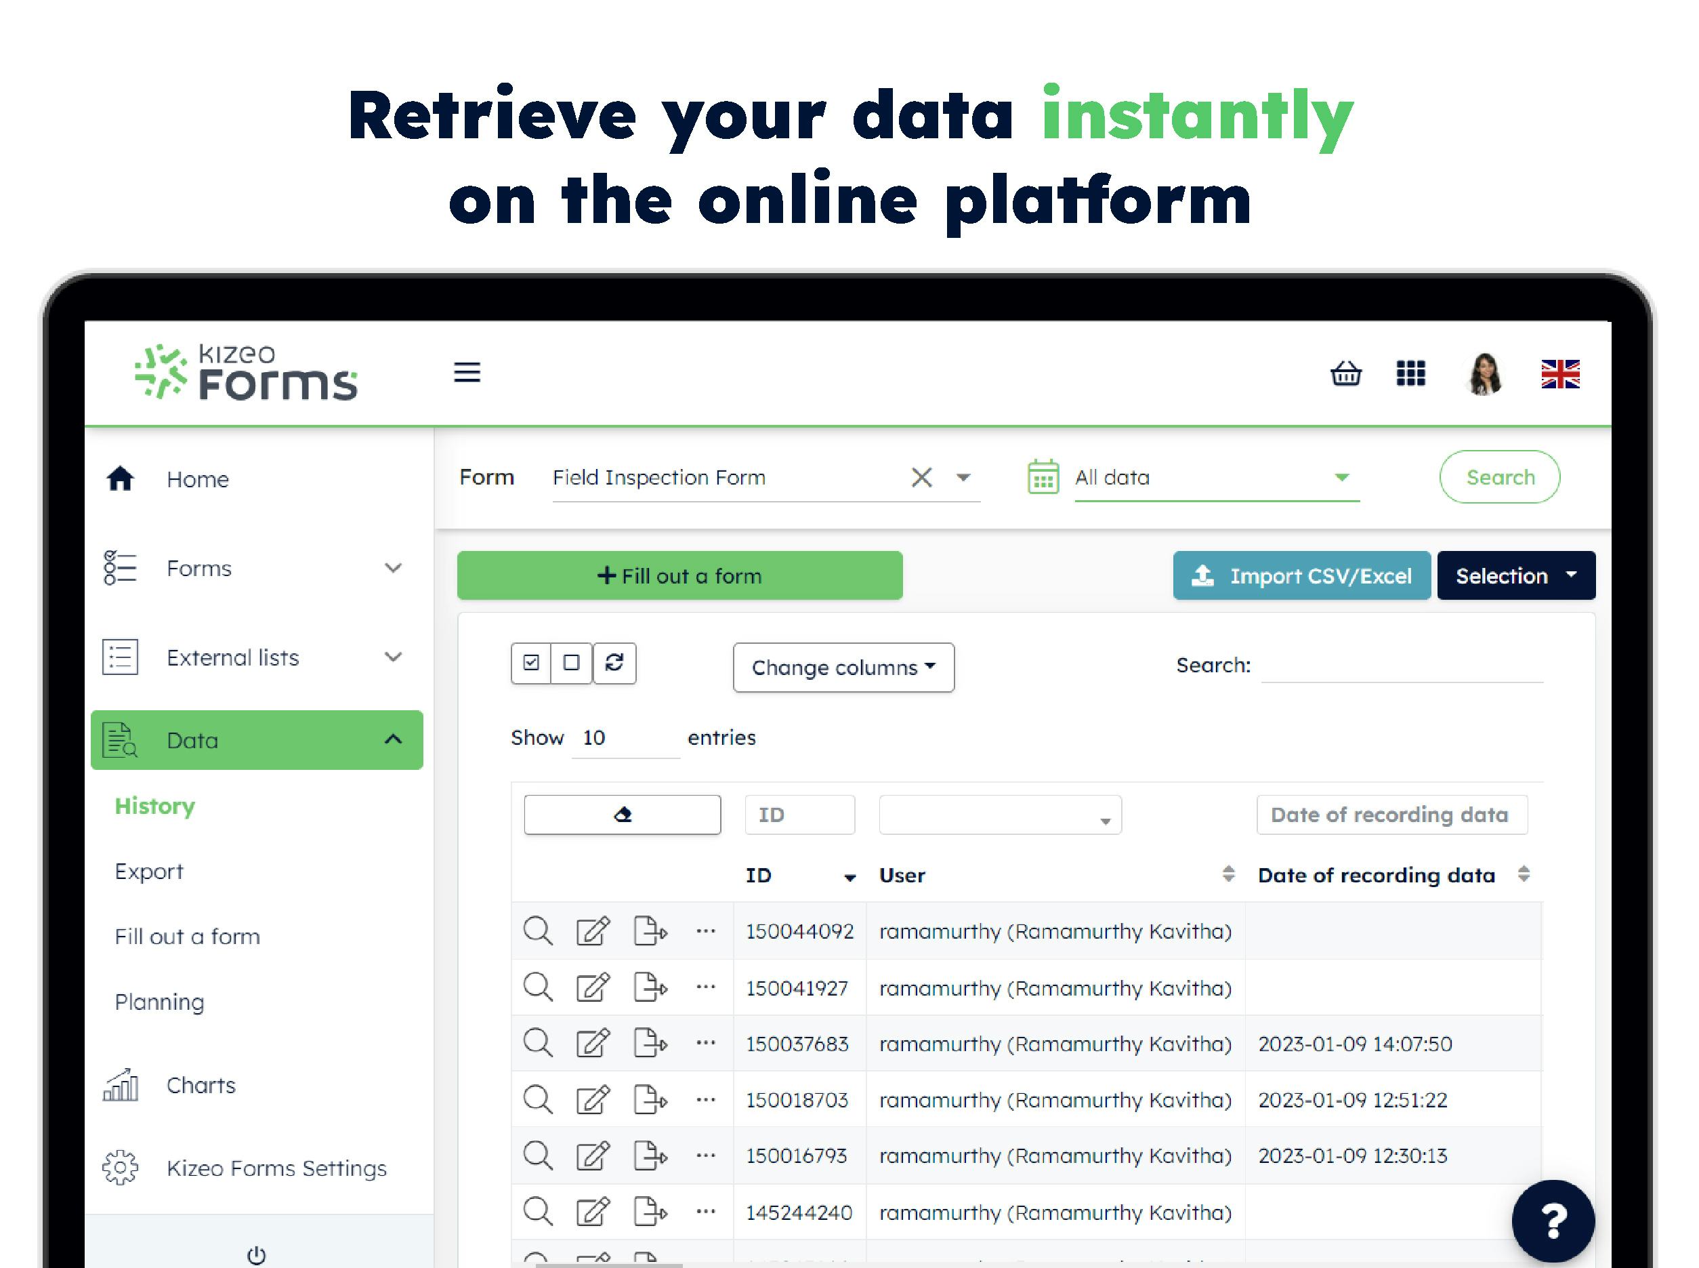Open the hamburger menu beside the logo
The width and height of the screenshot is (1699, 1268).
467,372
